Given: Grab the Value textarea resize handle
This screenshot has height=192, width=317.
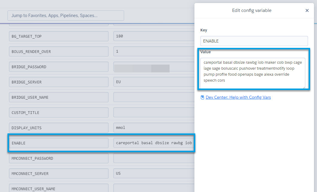Looking at the screenshot, I should (304, 87).
